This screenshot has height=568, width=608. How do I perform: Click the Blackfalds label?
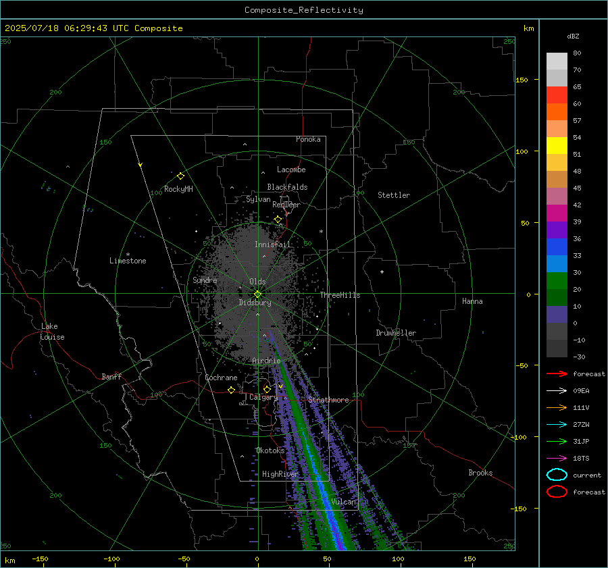tap(287, 187)
